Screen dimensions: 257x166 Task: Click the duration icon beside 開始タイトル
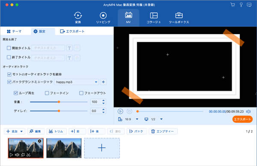point(77,48)
